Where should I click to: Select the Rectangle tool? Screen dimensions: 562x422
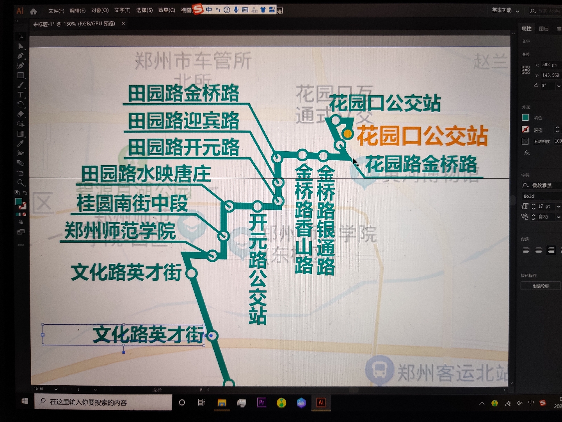click(21, 75)
